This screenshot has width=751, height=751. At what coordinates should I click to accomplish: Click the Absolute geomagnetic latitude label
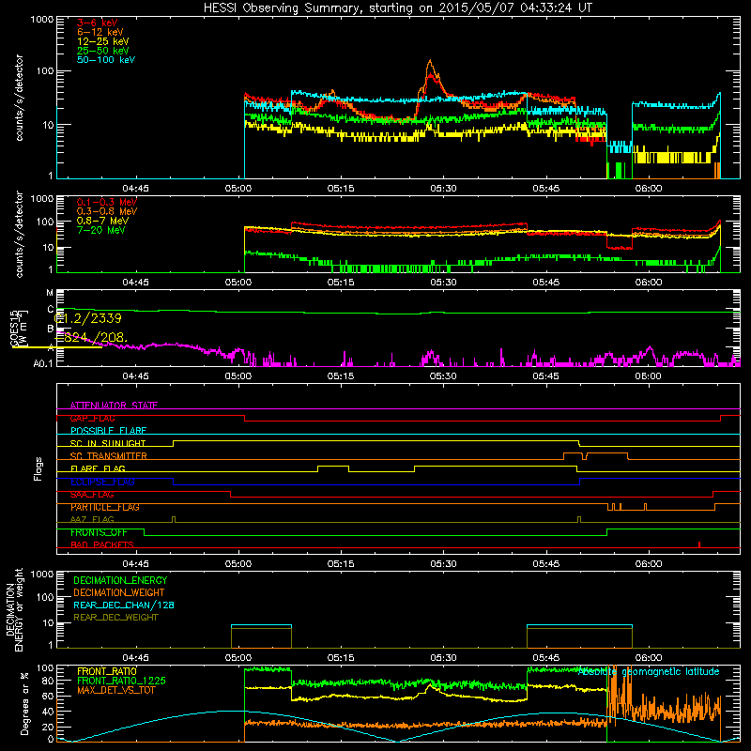(649, 671)
